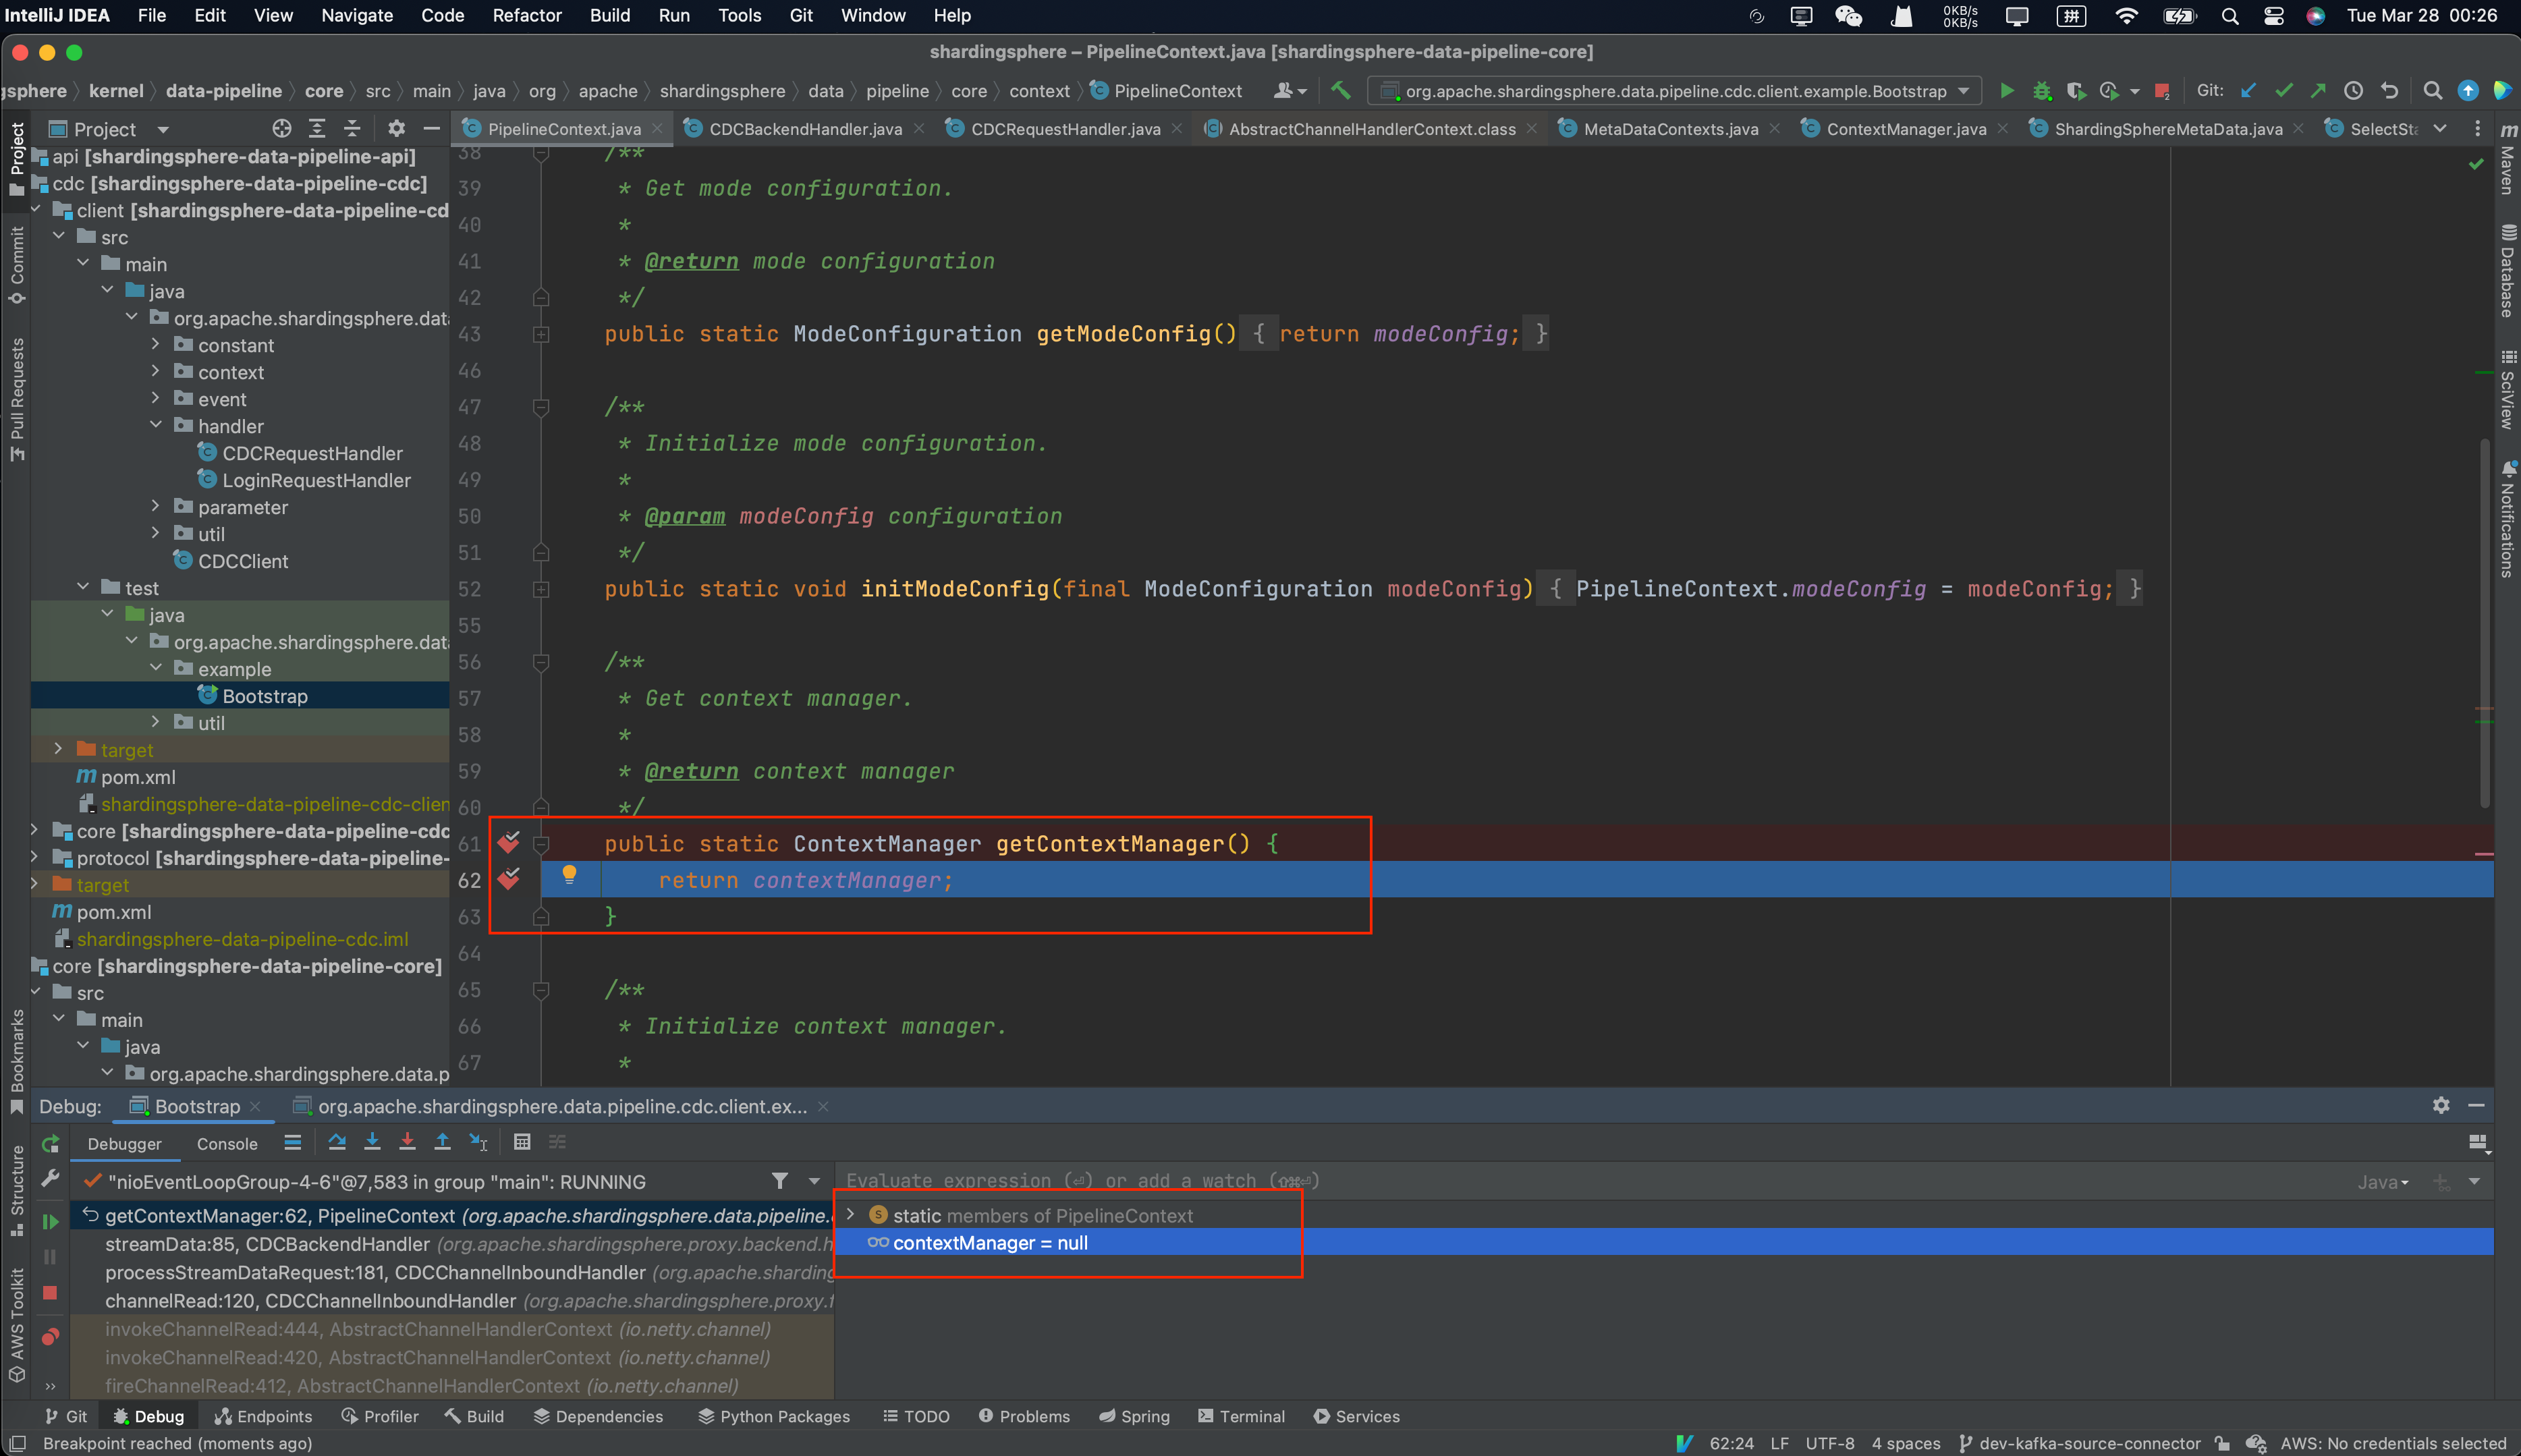Viewport: 2521px width, 1456px height.
Task: Toggle the Structure tool window
Action: coord(16,1190)
